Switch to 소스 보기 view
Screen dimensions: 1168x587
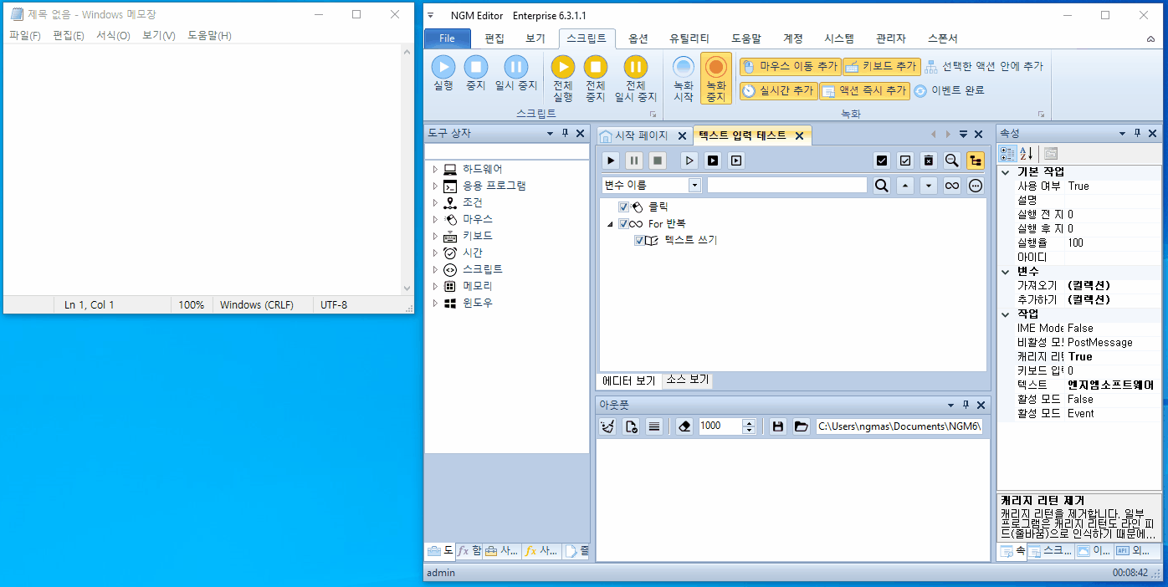pos(688,380)
